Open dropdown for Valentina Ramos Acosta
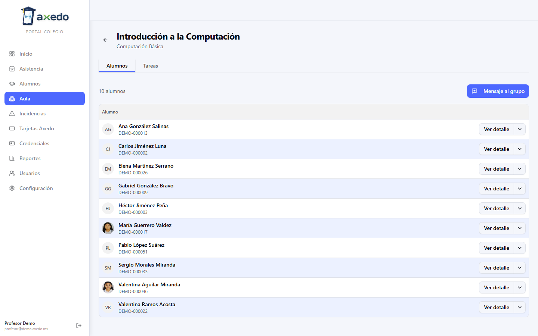 click(x=520, y=307)
